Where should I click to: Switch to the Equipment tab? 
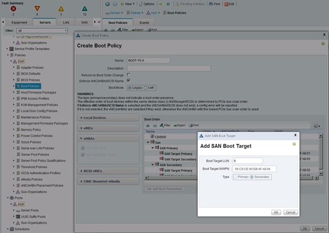19,22
